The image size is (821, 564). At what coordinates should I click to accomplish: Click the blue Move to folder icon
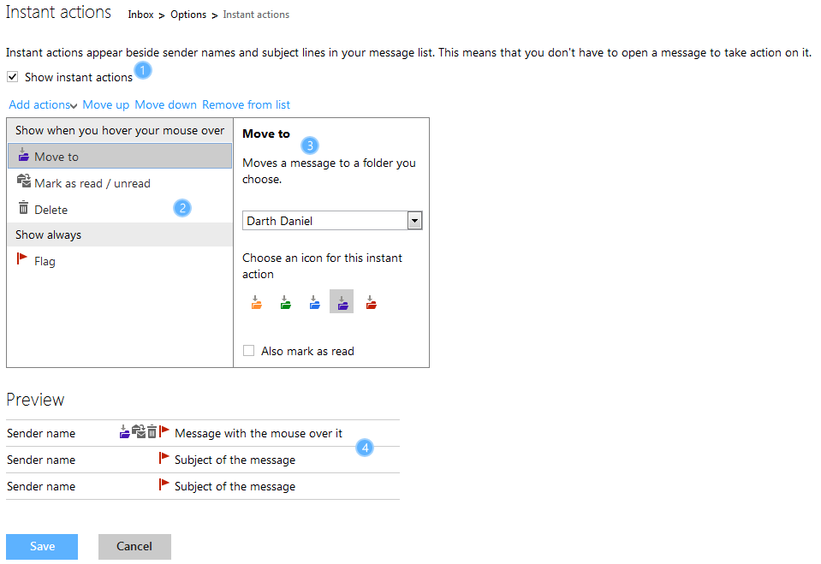click(313, 301)
